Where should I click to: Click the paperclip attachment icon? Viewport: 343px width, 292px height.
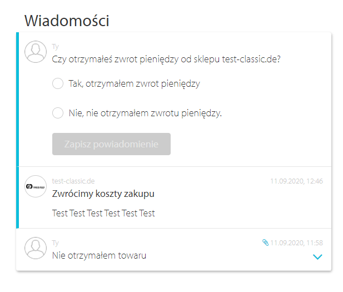click(265, 242)
